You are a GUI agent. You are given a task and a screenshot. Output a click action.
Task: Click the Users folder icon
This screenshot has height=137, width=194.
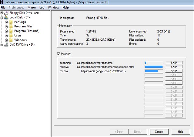pyautogui.click(x=11, y=36)
